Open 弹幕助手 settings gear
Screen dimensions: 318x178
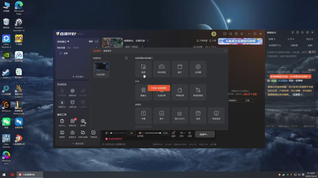(307, 32)
